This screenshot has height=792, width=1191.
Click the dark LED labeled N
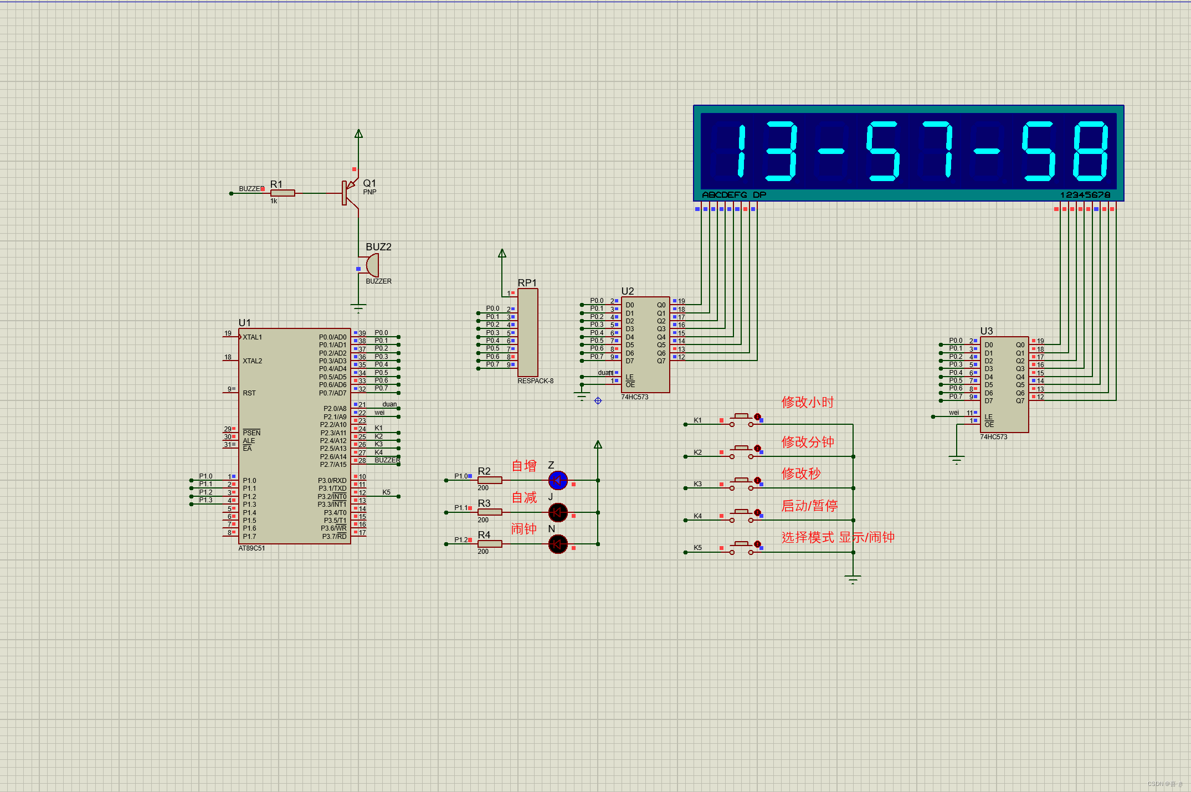point(558,544)
